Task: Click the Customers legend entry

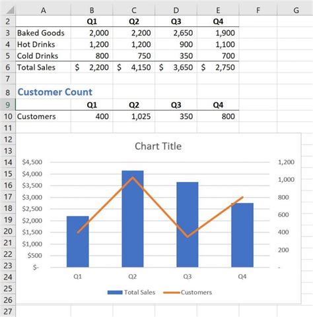Action: tap(188, 293)
